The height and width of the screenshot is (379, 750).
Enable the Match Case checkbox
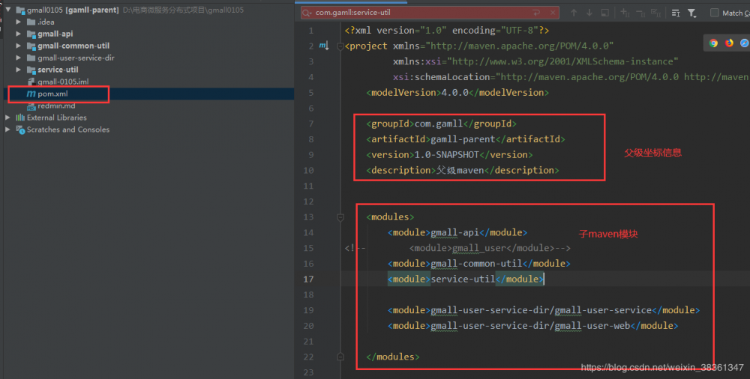[715, 13]
